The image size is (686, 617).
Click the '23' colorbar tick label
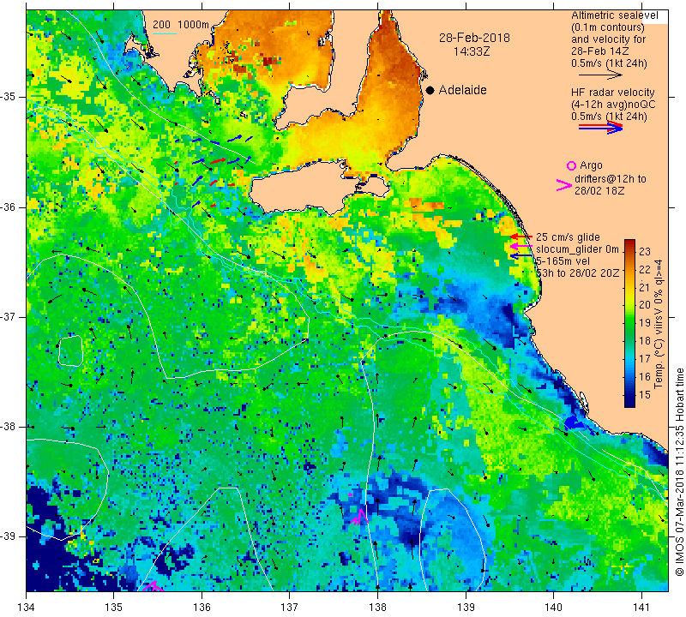tap(645, 251)
